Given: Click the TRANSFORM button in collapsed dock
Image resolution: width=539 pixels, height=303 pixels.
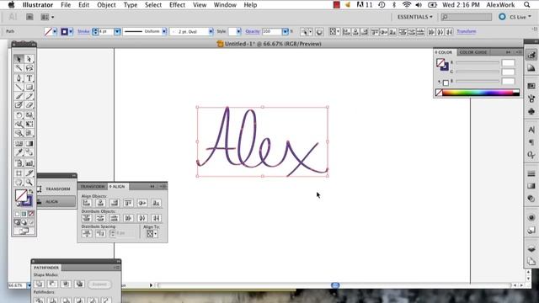Looking at the screenshot, I should (56, 189).
